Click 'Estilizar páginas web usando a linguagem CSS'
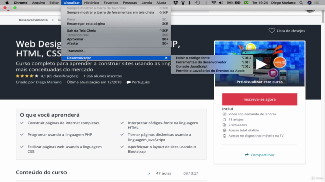This screenshot has height=182, width=325. [x=64, y=149]
